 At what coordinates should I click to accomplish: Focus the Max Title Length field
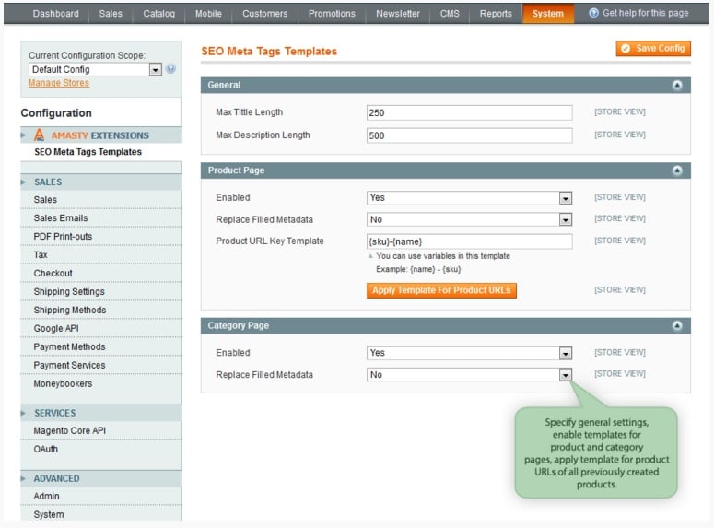click(x=469, y=112)
